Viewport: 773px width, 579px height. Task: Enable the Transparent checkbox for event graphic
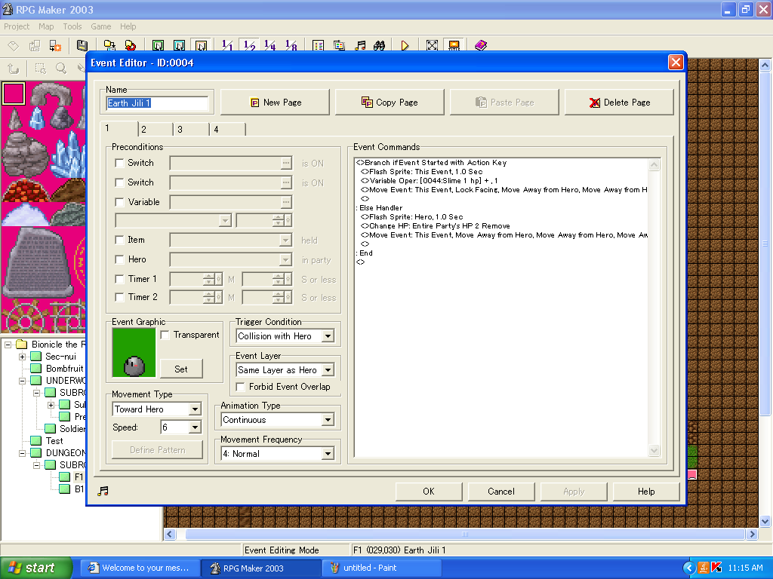point(165,335)
